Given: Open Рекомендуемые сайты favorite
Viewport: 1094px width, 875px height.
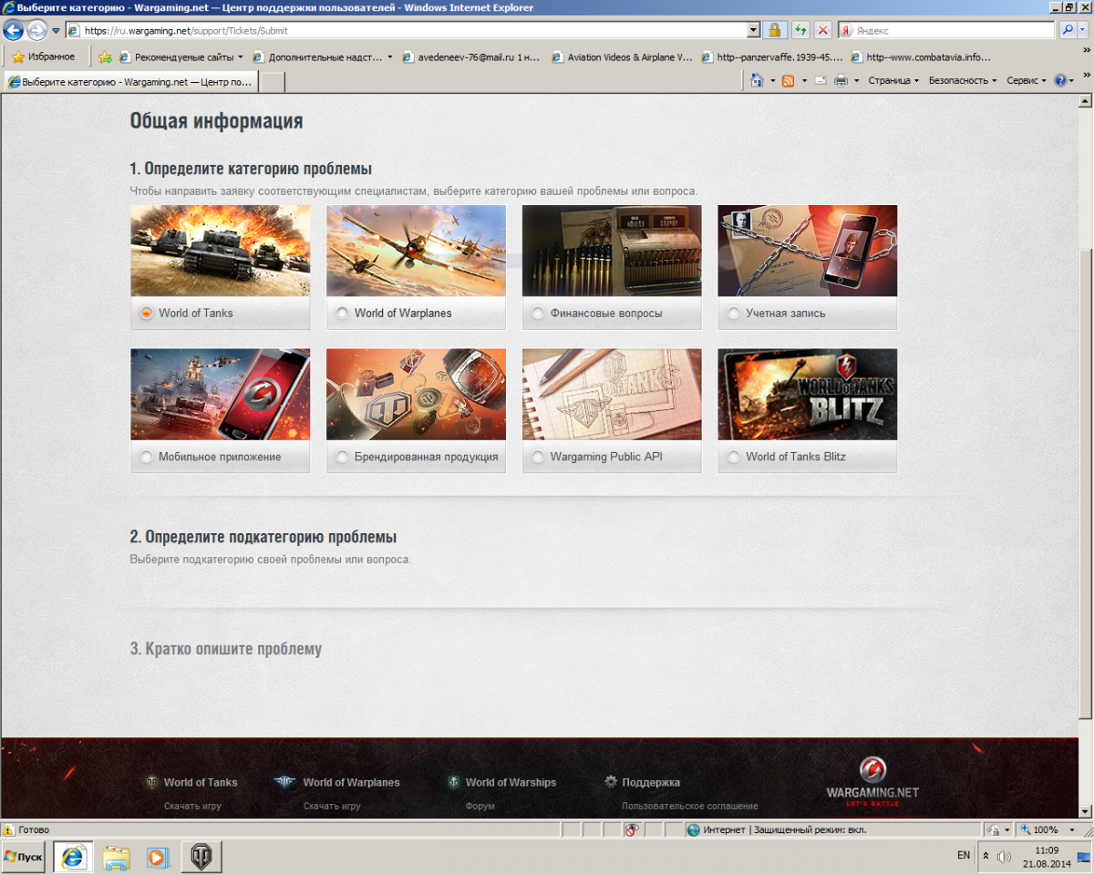Looking at the screenshot, I should pyautogui.click(x=181, y=57).
